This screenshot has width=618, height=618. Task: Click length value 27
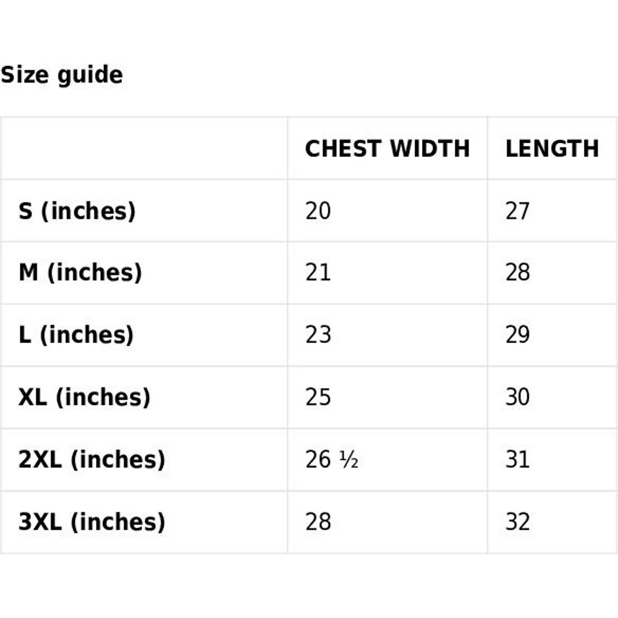click(518, 211)
